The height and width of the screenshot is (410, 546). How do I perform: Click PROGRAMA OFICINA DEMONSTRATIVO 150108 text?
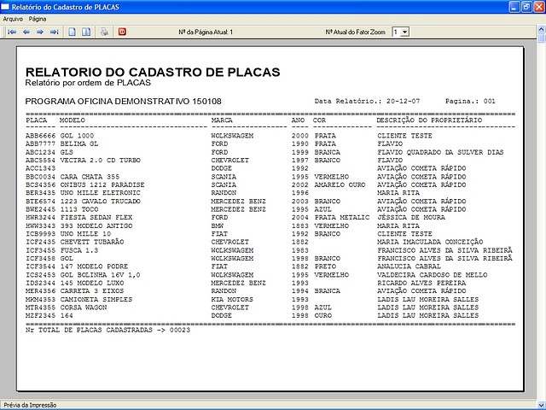click(123, 102)
